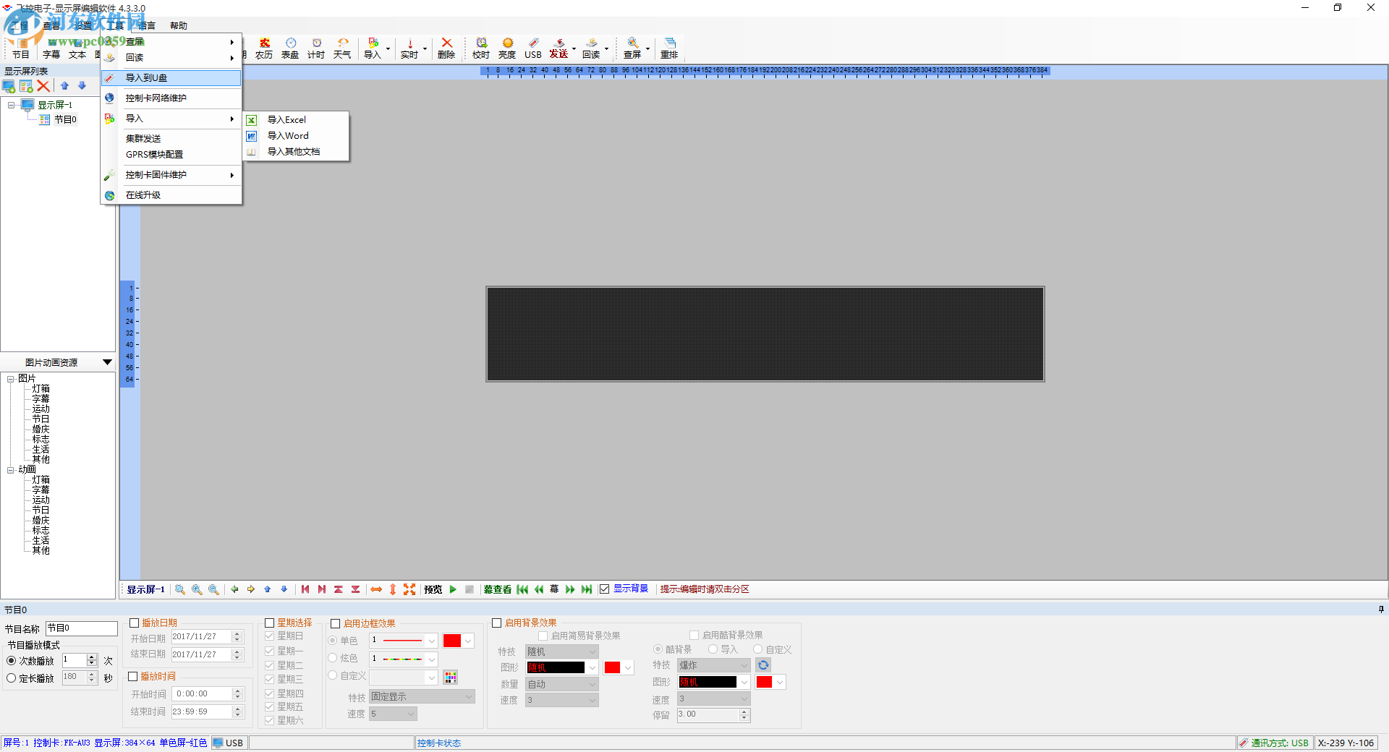This screenshot has width=1389, height=752.
Task: Collapse the 图片 resource tree node
Action: (11, 378)
